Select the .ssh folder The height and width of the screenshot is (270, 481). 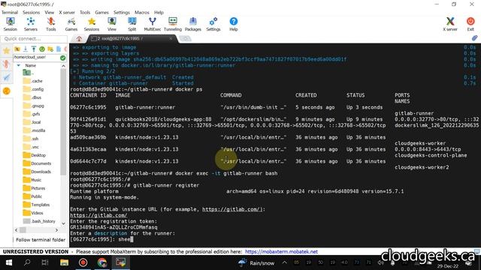pyautogui.click(x=32, y=139)
